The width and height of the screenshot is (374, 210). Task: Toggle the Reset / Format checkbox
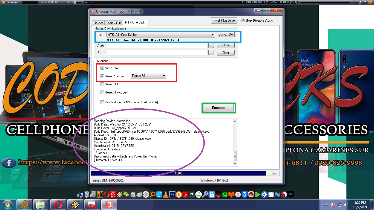click(102, 76)
